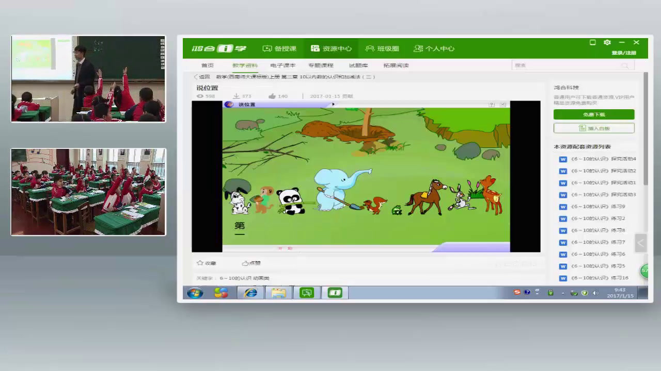The image size is (661, 371).
Task: Open the Windows Start menu
Action: tap(195, 293)
